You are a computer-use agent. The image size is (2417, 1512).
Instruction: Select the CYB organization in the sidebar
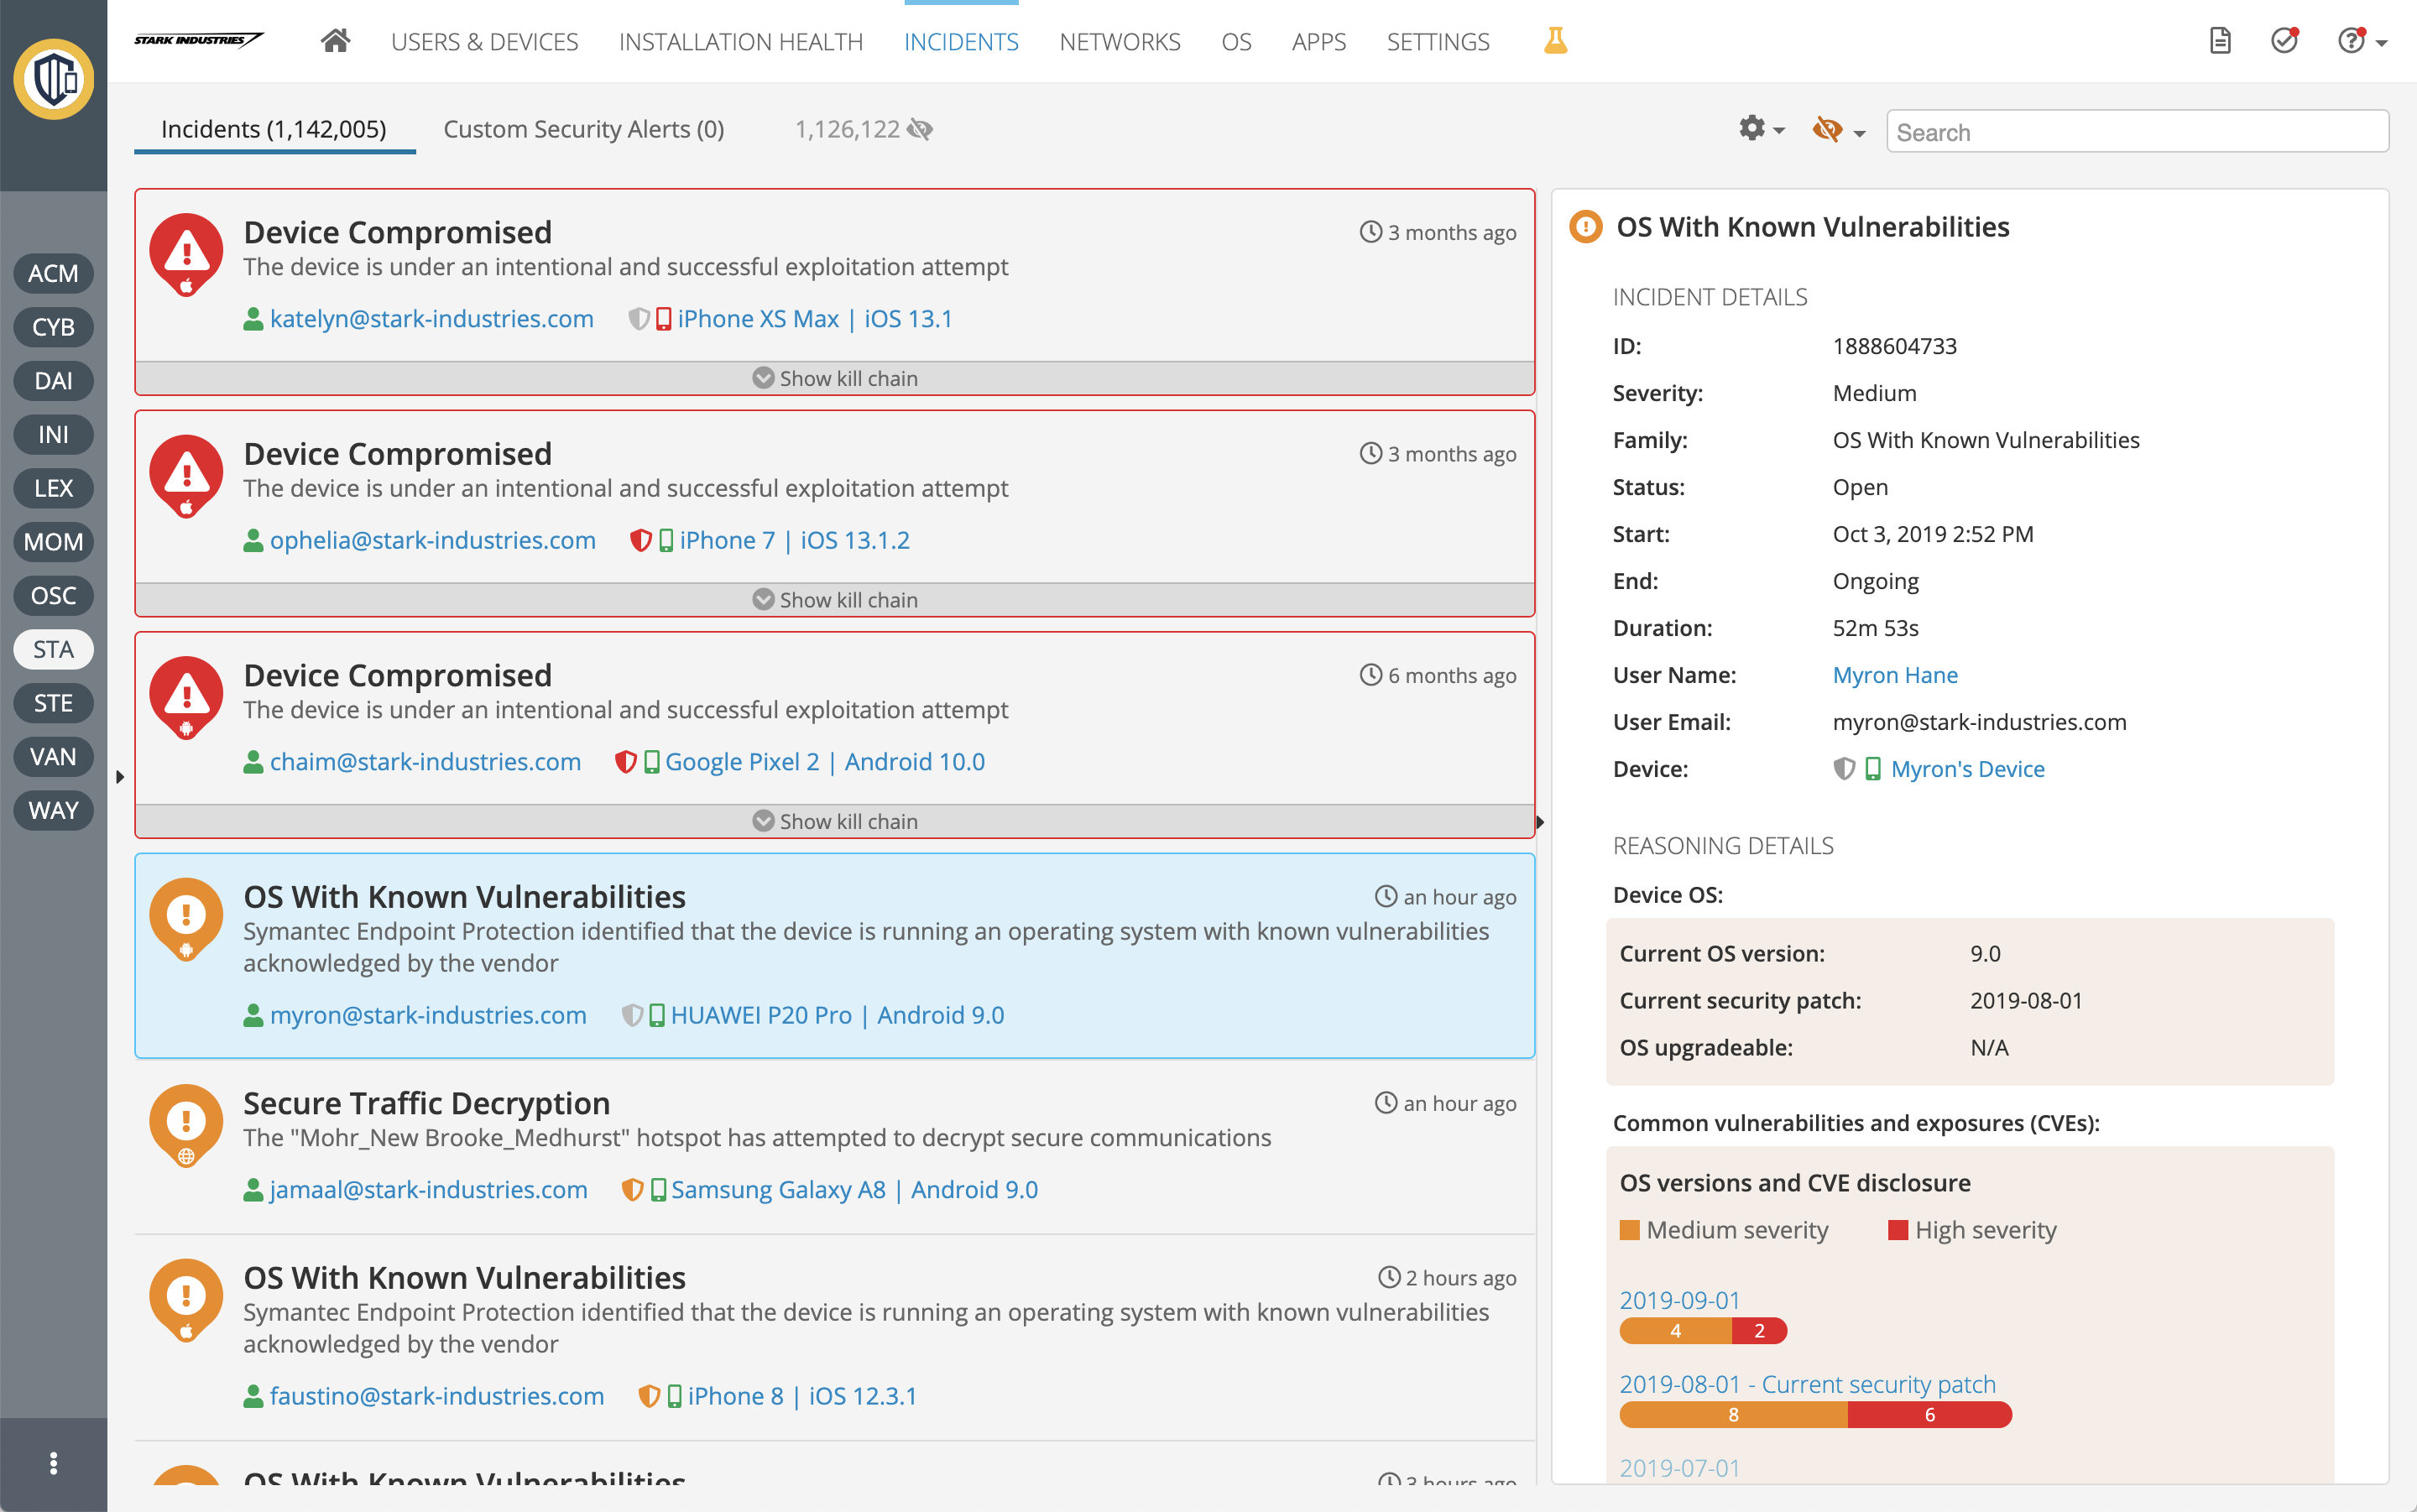tap(53, 327)
